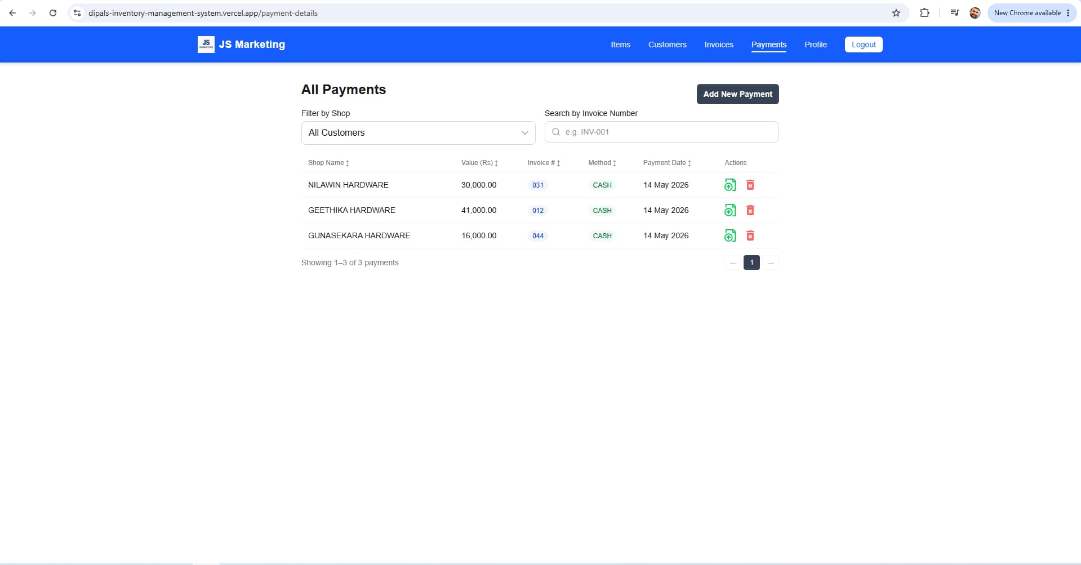Sort by Shop Name column
The image size is (1081, 565).
coord(328,163)
